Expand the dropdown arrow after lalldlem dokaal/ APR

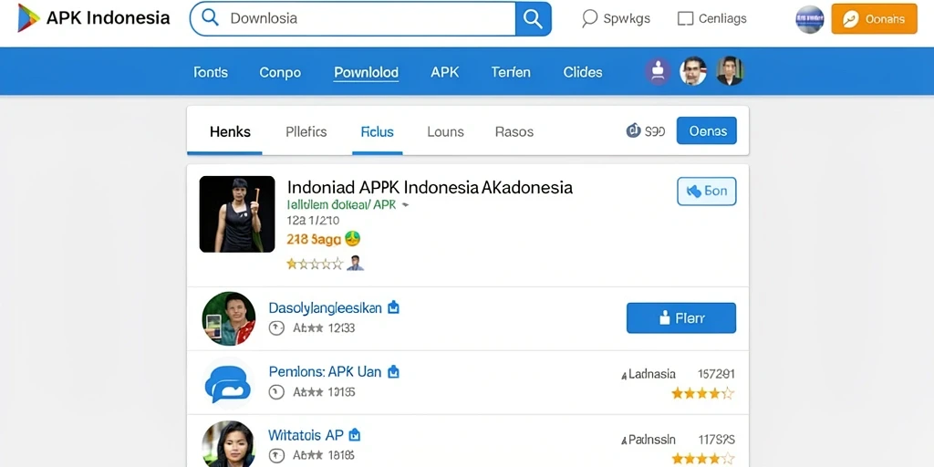click(x=406, y=205)
